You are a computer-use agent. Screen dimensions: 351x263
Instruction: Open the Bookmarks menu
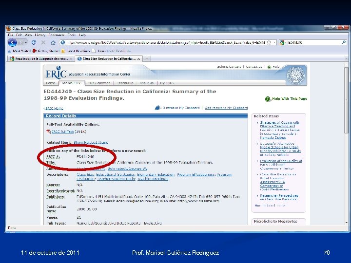[57, 35]
